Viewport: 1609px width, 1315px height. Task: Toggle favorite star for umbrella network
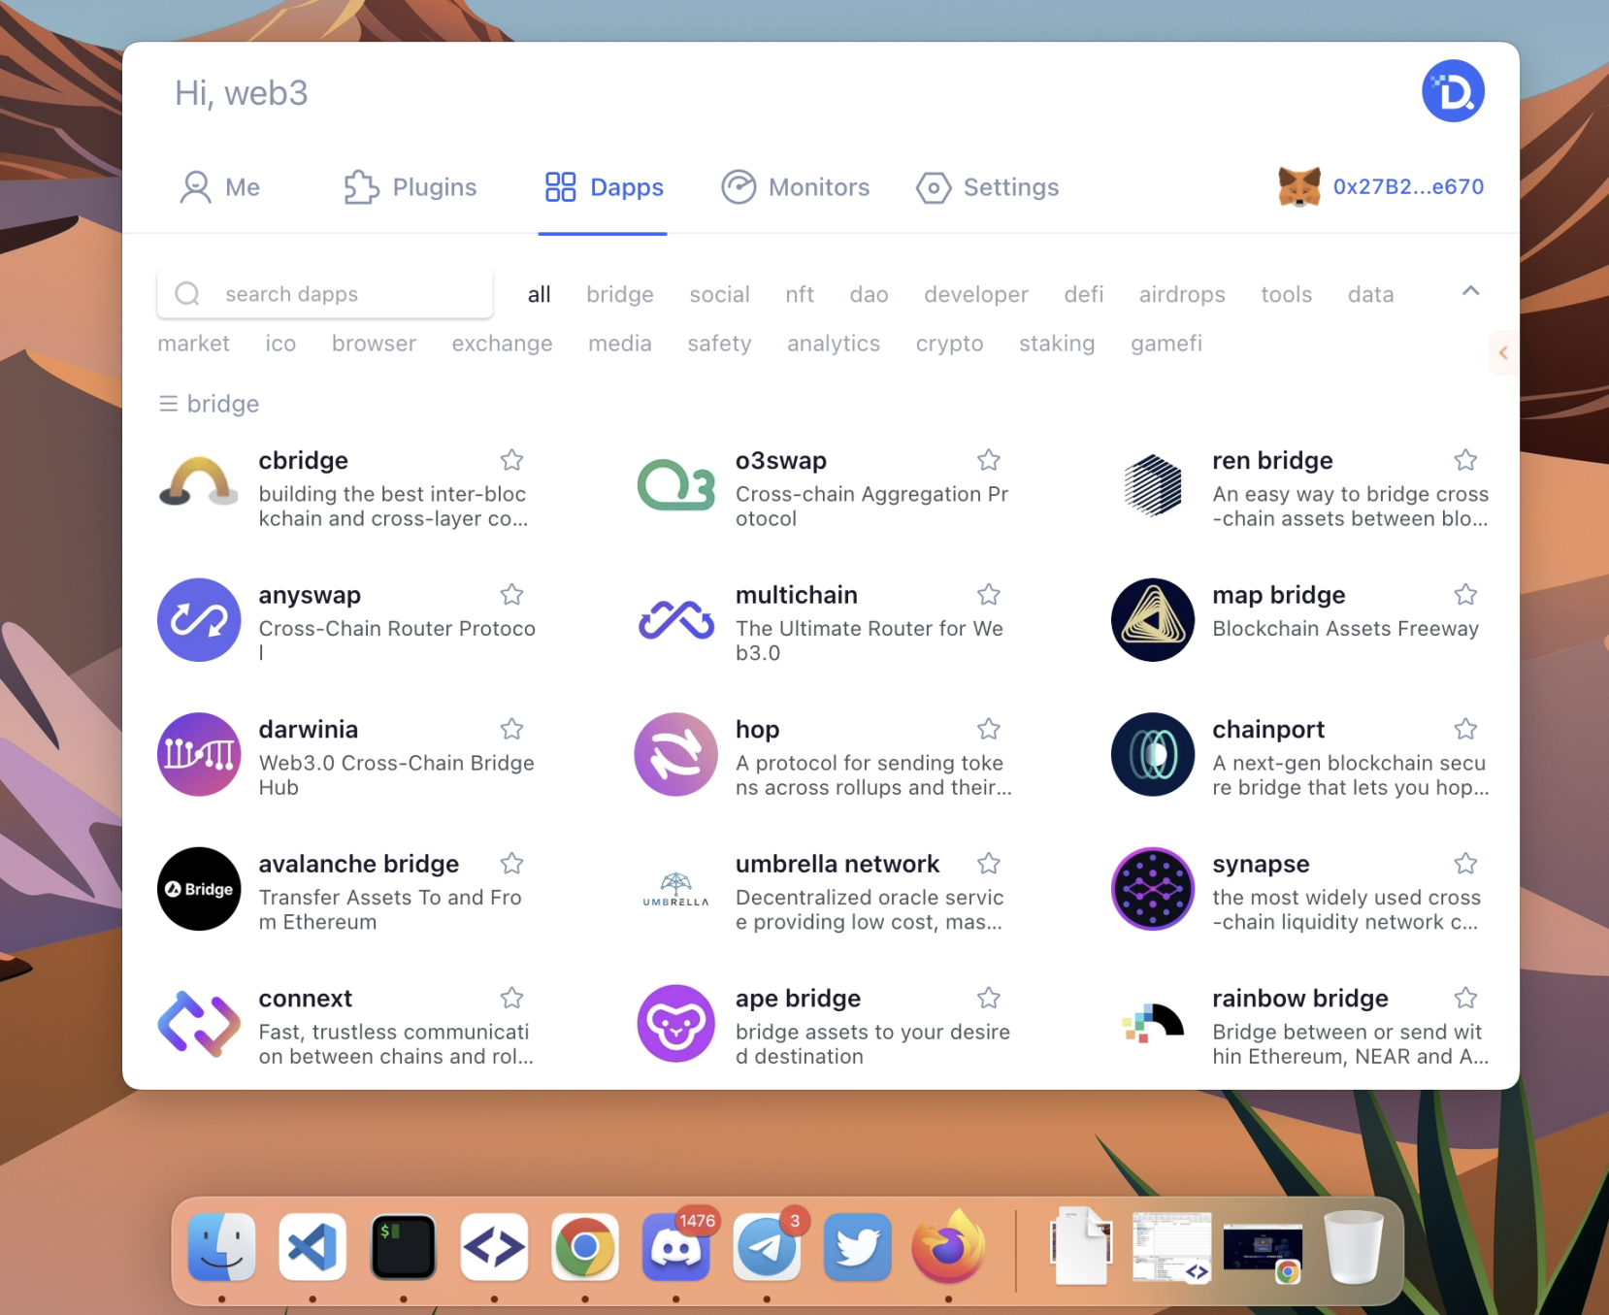(x=988, y=864)
